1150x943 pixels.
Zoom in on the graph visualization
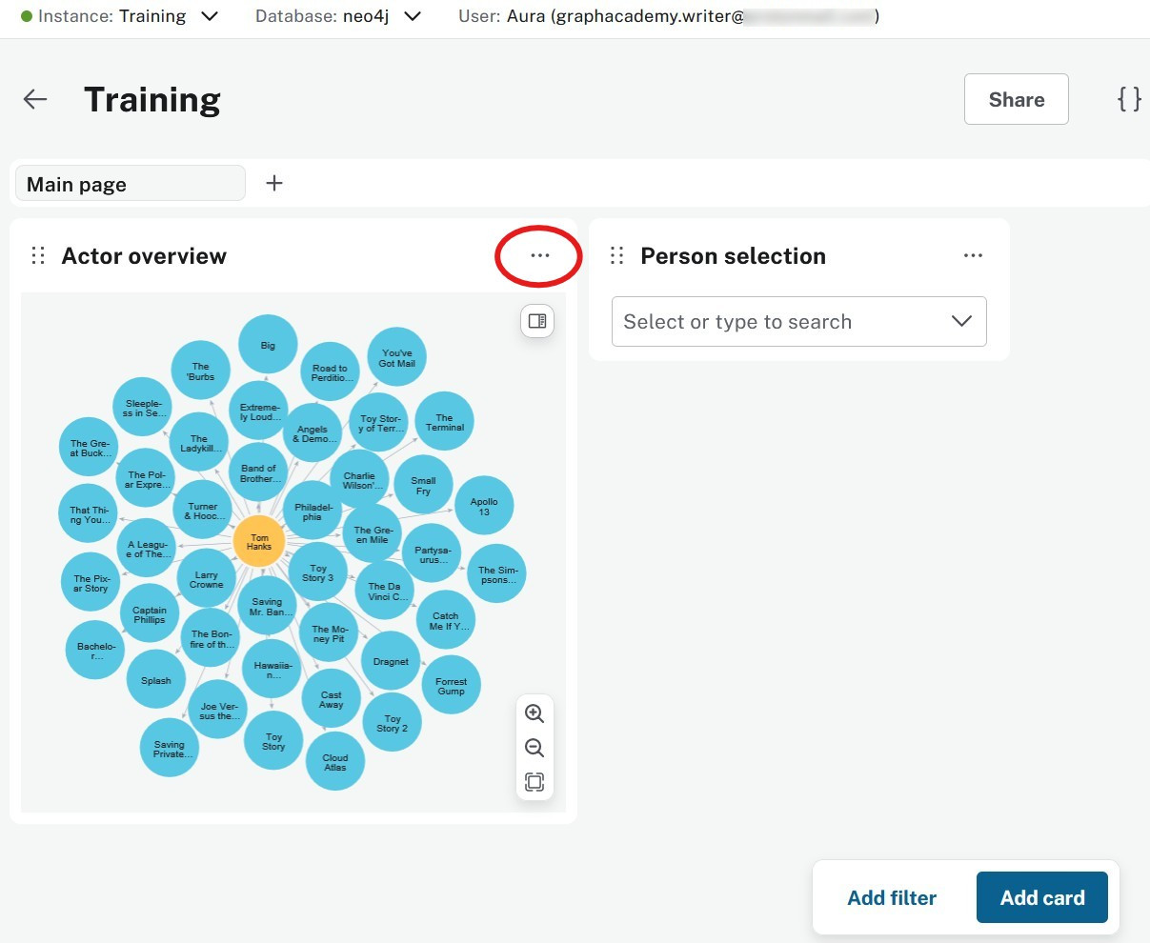[535, 712]
